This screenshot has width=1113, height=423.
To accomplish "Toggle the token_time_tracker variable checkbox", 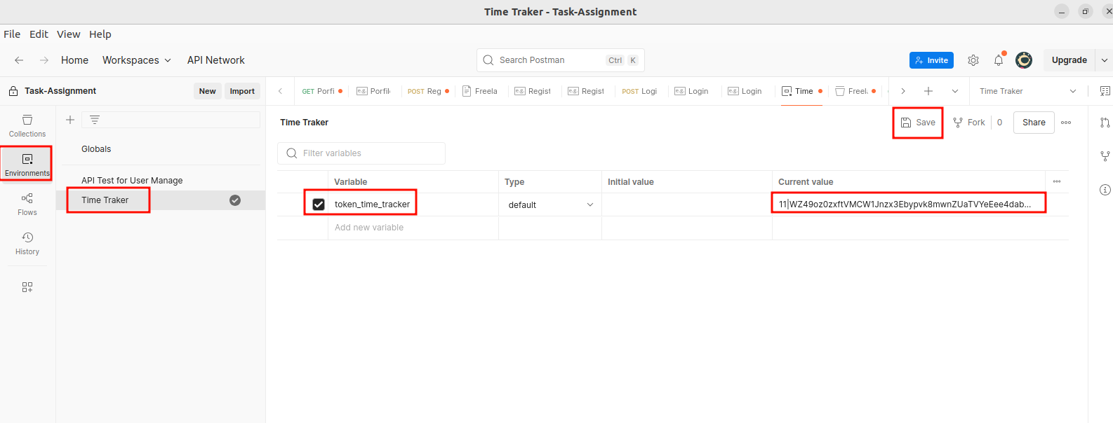I will [319, 204].
